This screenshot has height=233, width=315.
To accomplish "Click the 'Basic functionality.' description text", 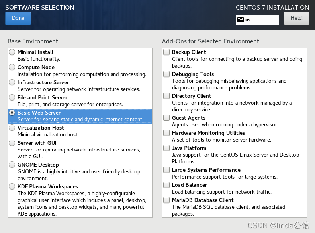I will point(39,59).
